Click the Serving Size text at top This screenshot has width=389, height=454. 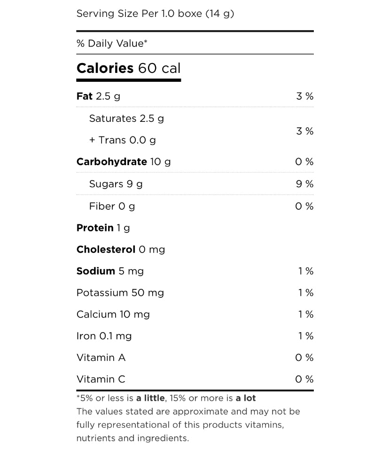click(155, 14)
